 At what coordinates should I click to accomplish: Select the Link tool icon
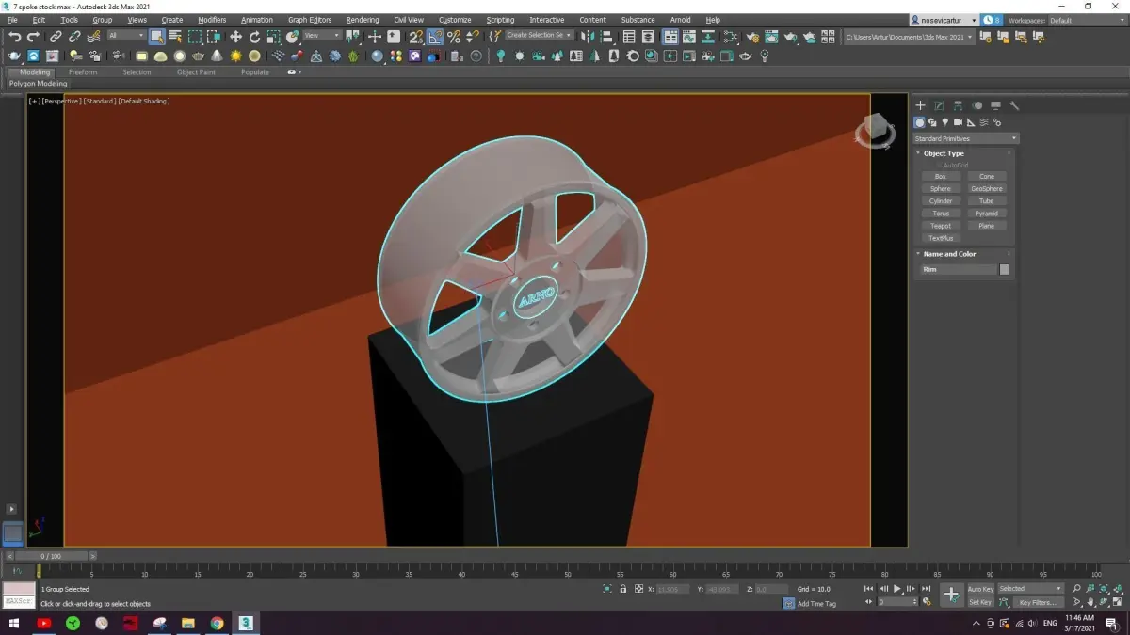56,36
